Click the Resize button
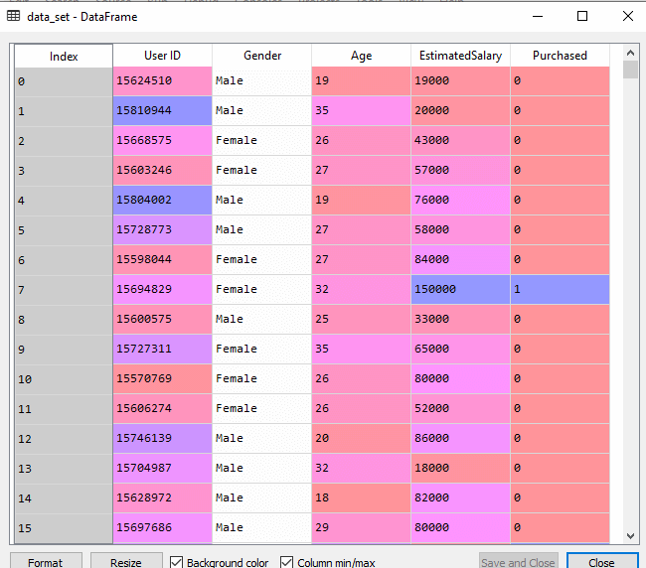Viewport: 646px width, 568px height. point(126,561)
